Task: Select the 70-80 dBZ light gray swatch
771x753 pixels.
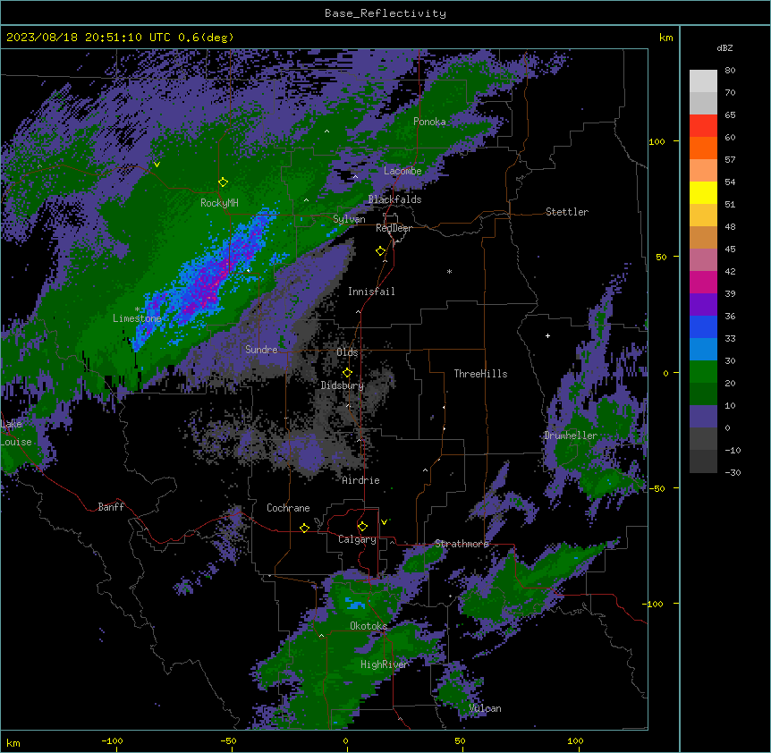Action: [703, 81]
